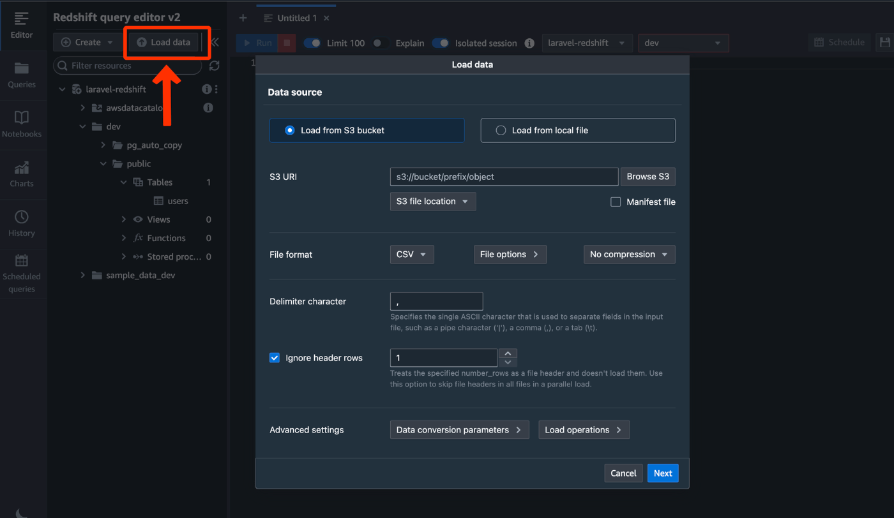
Task: Check the Manifest file checkbox
Action: point(616,202)
